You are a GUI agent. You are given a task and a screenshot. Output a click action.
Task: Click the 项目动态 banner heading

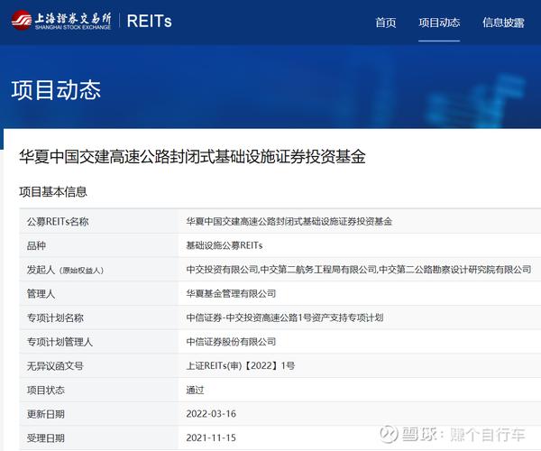tap(56, 90)
